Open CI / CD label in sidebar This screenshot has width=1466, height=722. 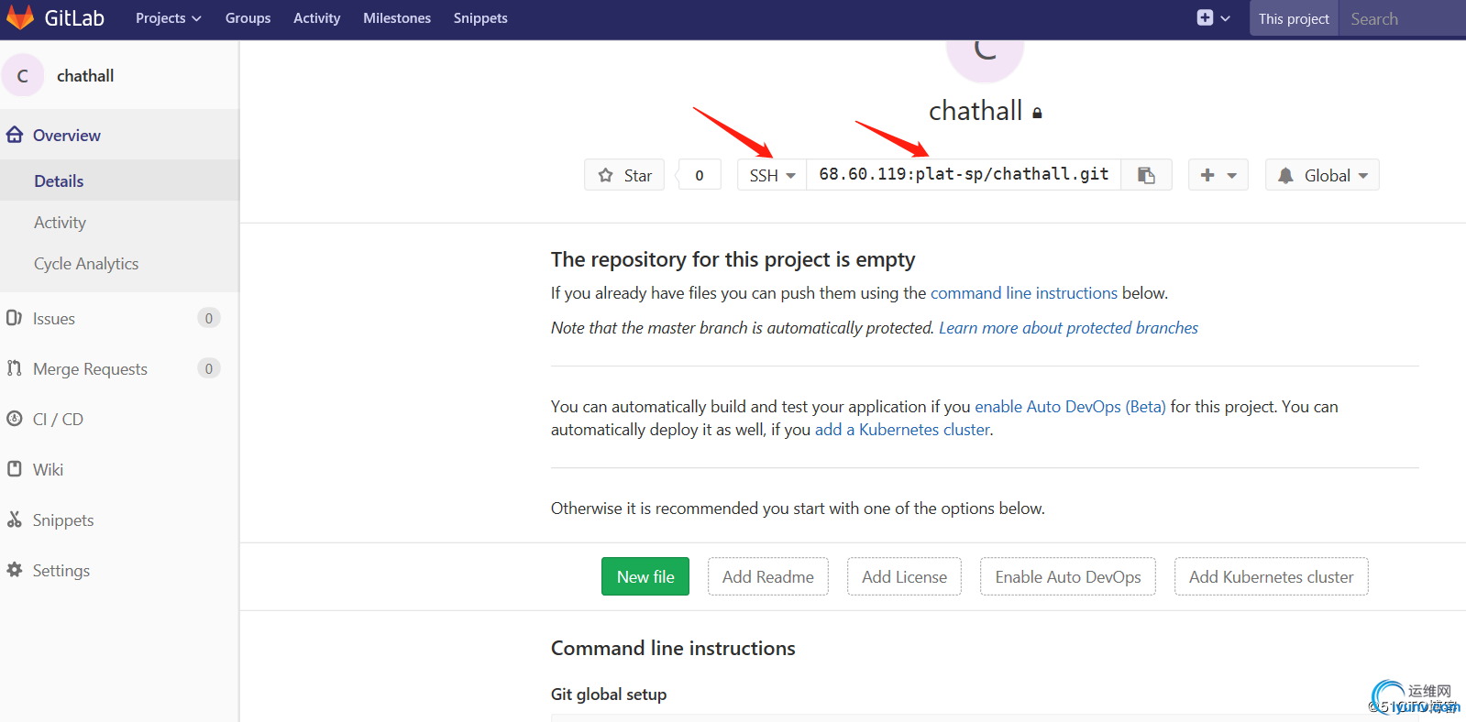58,419
